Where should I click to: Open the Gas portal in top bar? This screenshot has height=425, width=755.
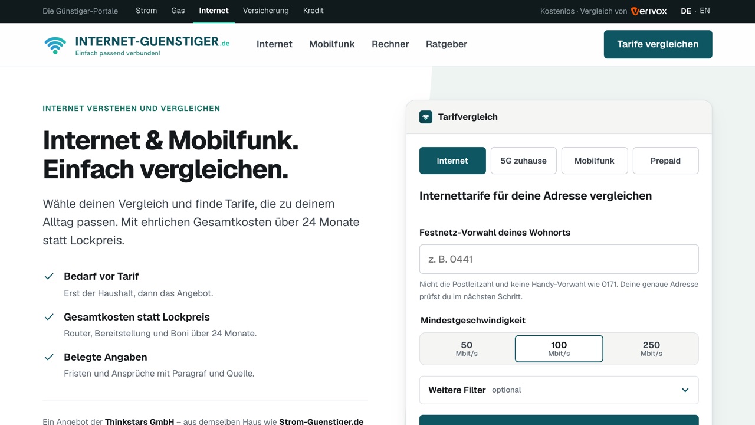coord(178,11)
